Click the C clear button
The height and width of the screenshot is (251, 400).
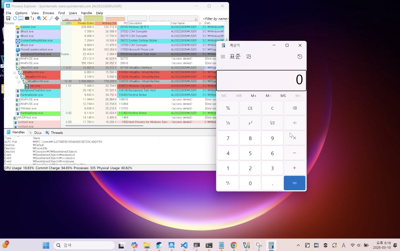[x=272, y=108]
